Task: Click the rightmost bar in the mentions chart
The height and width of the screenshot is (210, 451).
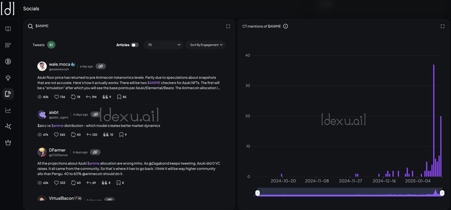Action: coord(441,146)
